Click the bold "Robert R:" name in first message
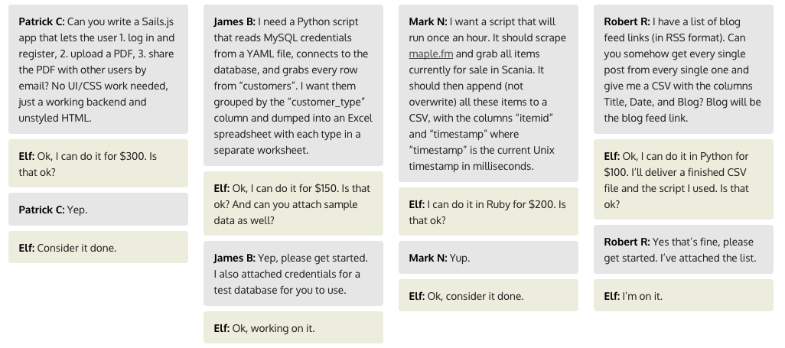Viewport: 785px width, 348px height. click(627, 21)
